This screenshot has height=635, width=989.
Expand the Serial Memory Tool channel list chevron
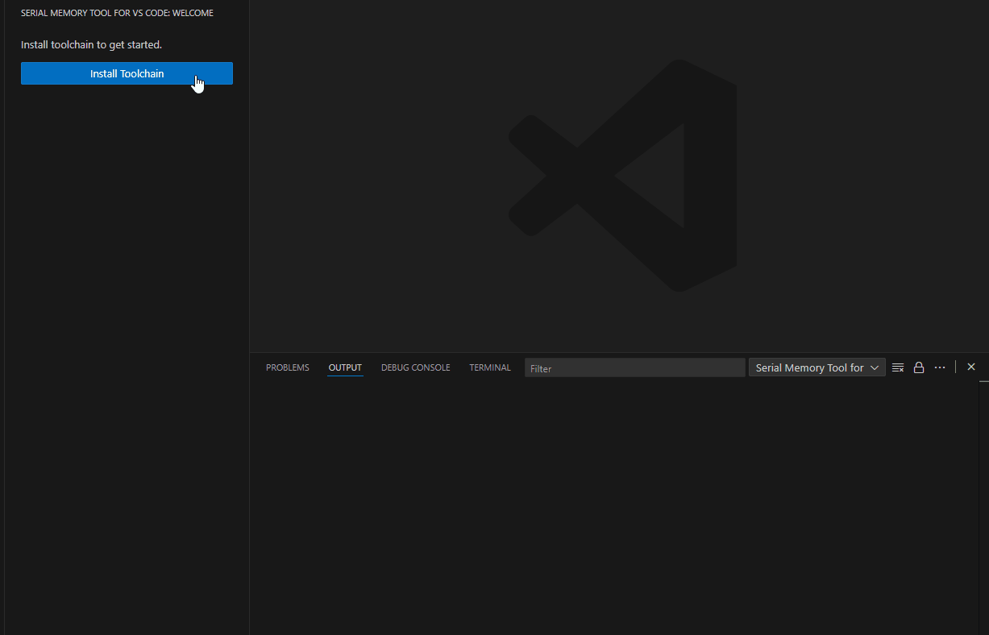pyautogui.click(x=875, y=367)
